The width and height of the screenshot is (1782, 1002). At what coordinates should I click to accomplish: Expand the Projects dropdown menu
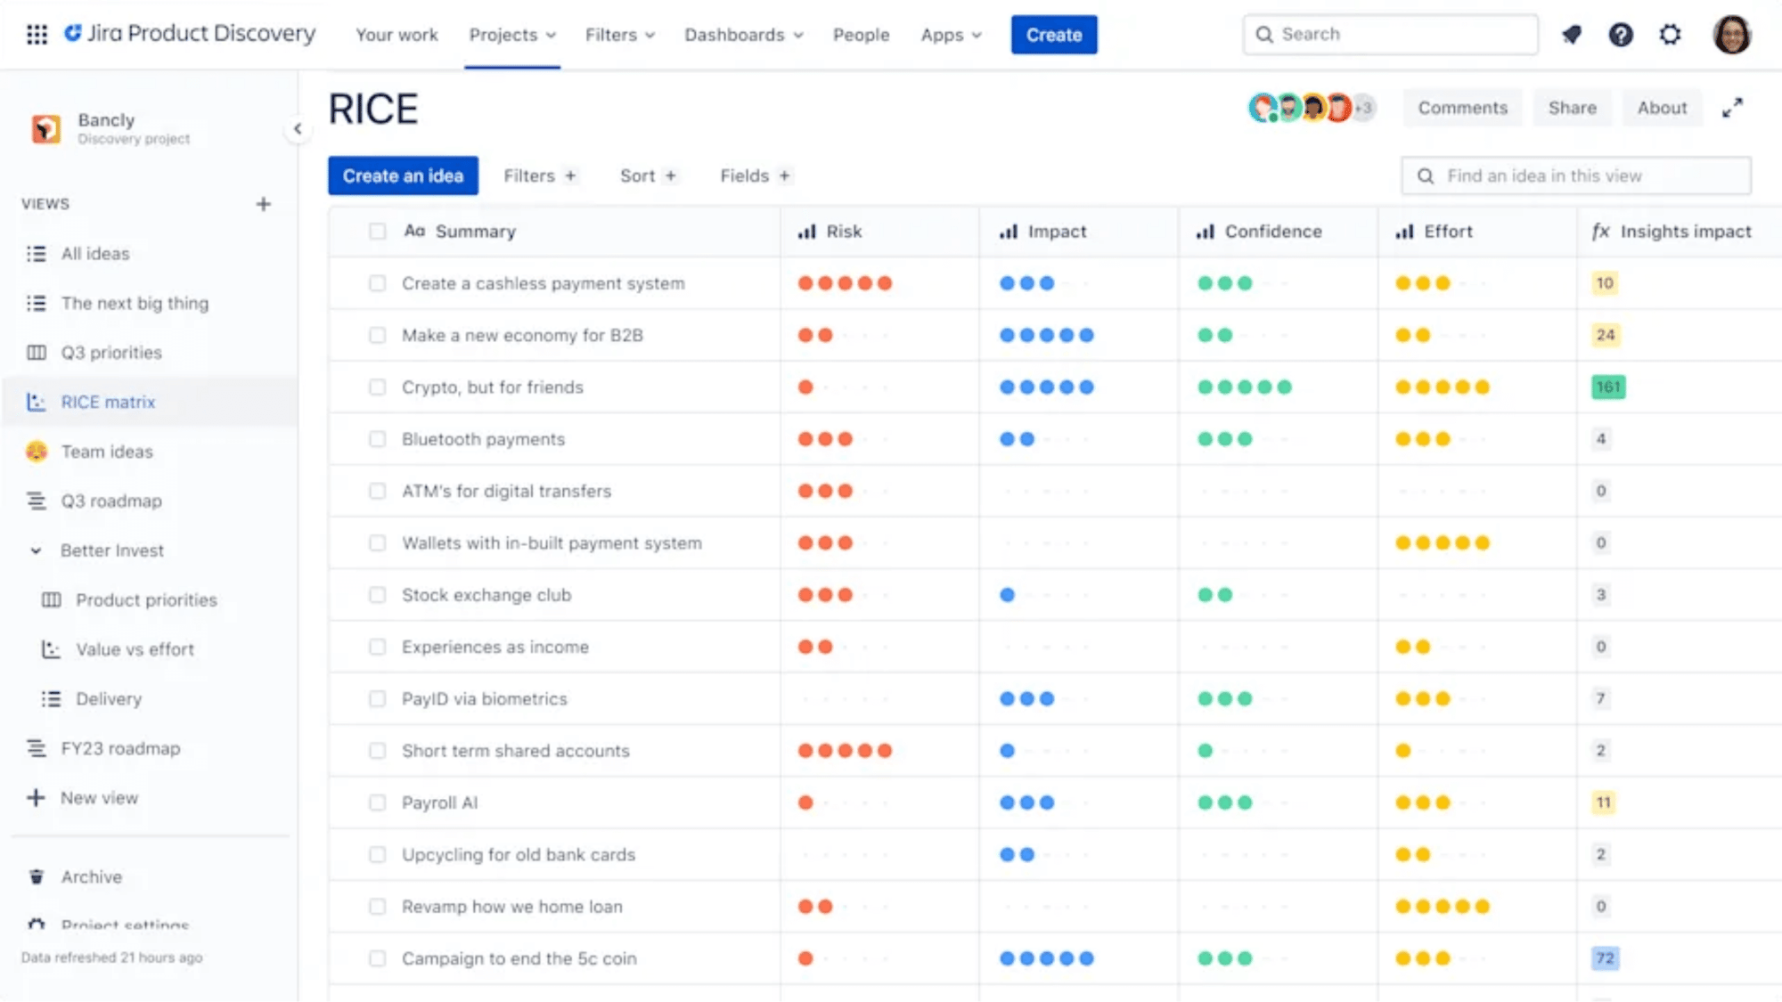(x=512, y=35)
